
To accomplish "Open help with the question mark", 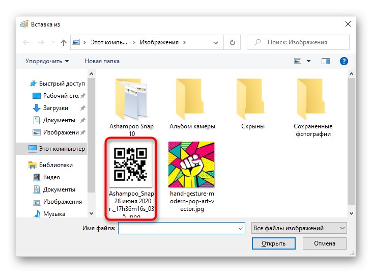I will 344,61.
